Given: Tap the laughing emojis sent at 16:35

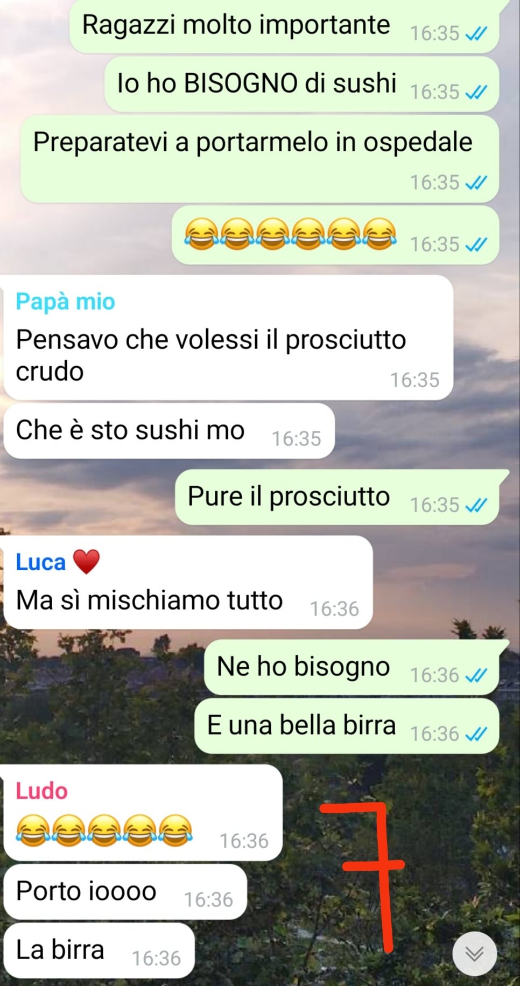Looking at the screenshot, I should pyautogui.click(x=290, y=234).
